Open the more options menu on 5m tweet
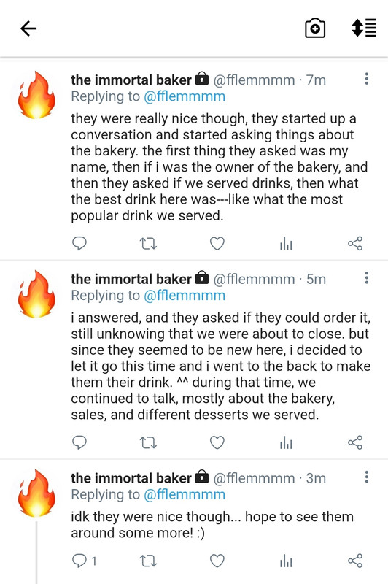This screenshot has height=584, width=388. click(367, 278)
